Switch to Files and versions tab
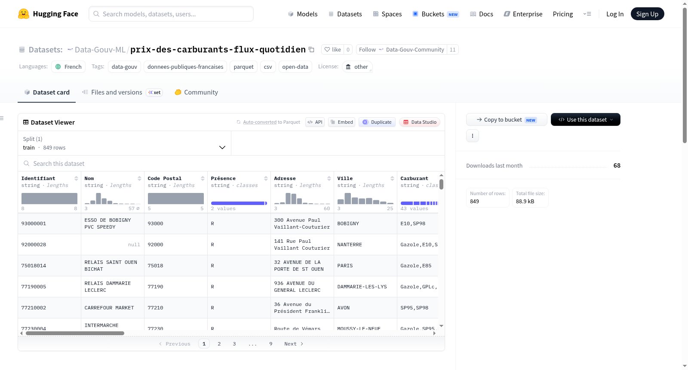 (122, 92)
